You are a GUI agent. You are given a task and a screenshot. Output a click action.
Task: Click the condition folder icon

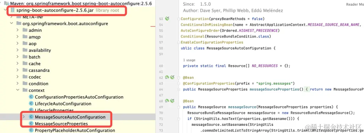coord(25,84)
